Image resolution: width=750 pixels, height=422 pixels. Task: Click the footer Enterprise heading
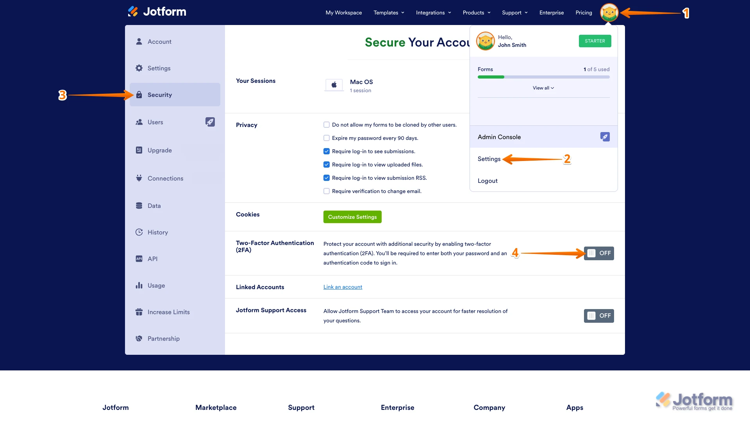[x=398, y=408]
